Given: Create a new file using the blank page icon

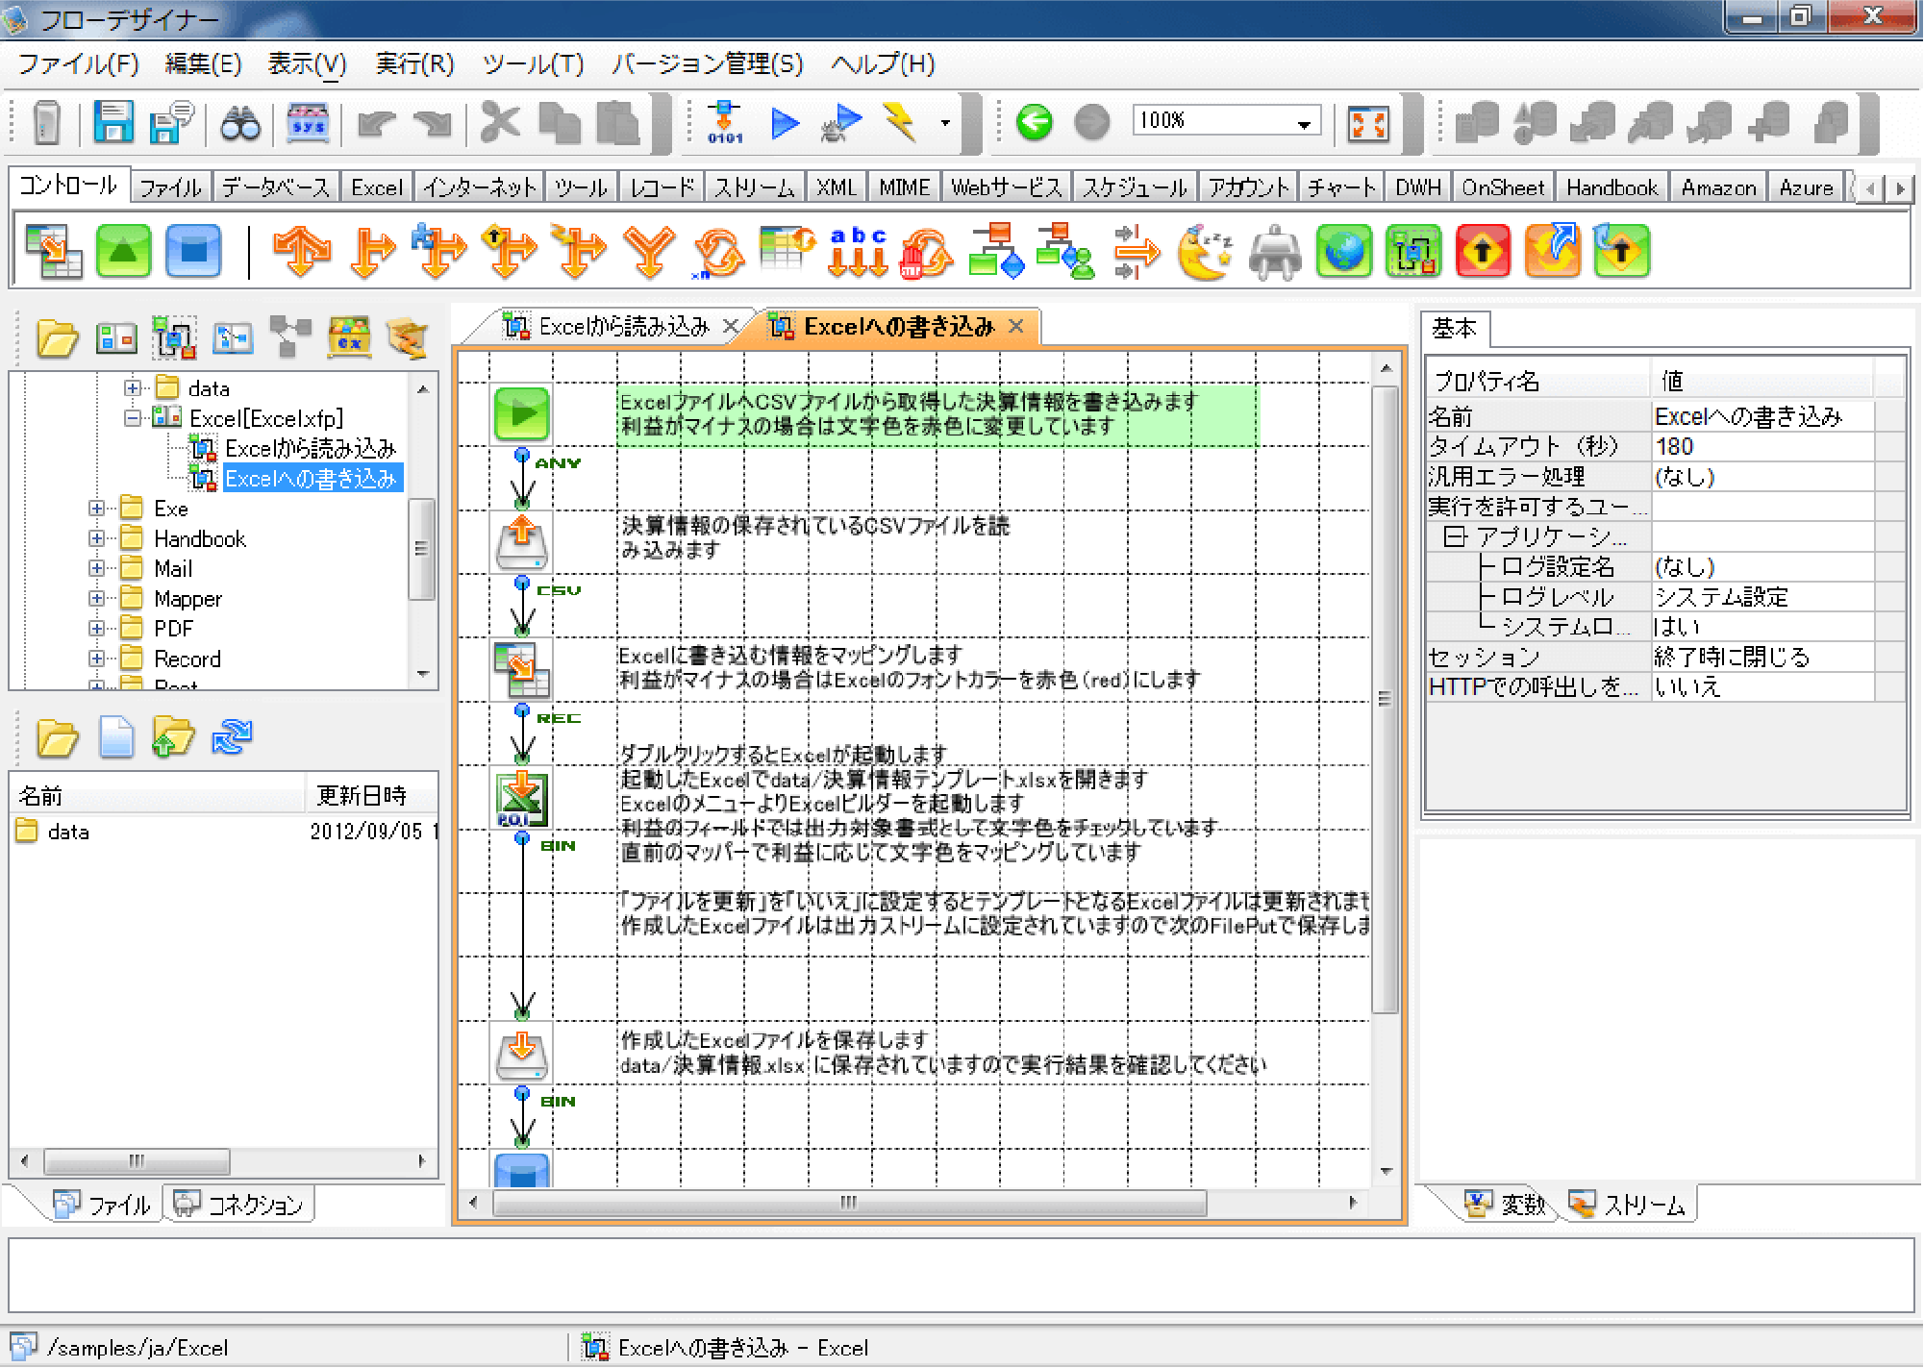Looking at the screenshot, I should (x=115, y=737).
